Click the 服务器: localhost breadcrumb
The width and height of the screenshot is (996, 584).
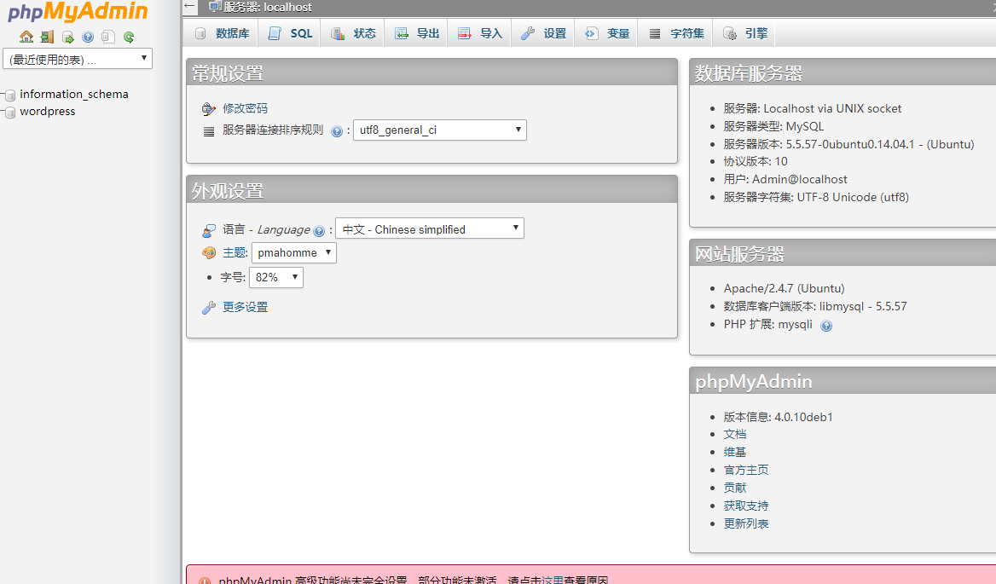coord(268,7)
